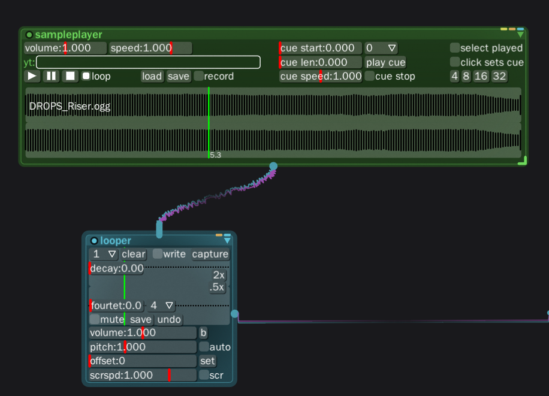Click the green status dot on looper header
549x396 pixels.
pos(93,240)
